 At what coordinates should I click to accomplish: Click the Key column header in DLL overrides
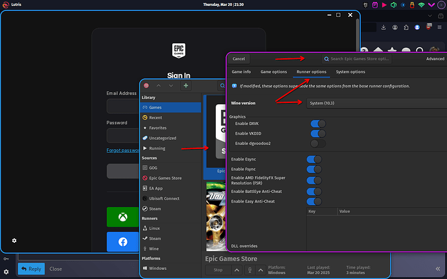point(322,211)
